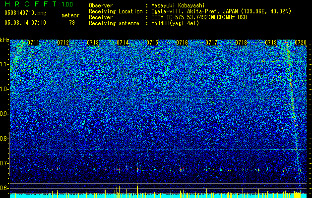Click the kHz axis unit label
312x198 pixels.
4,40
